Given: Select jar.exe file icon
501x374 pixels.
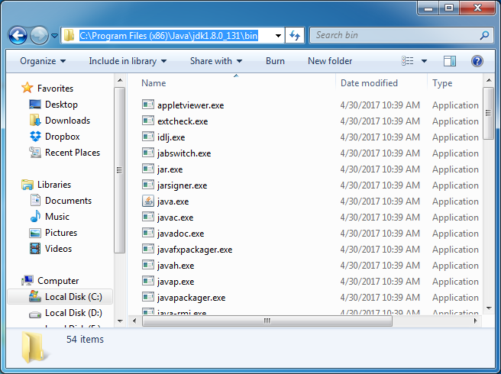Looking at the screenshot, I should point(148,169).
